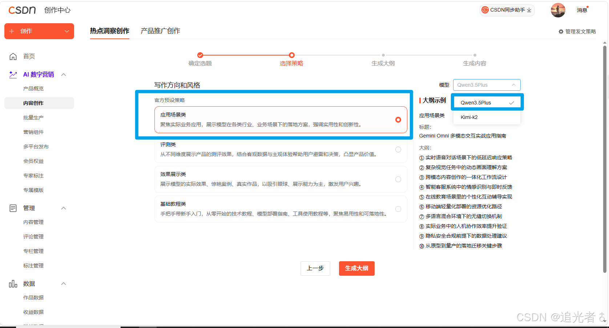Click the 生成大纲 orange button
Image resolution: width=609 pixels, height=328 pixels.
coord(357,268)
